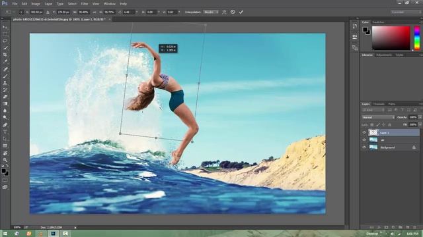Select the Path Selection tool
This screenshot has width=423, height=237.
(x=5, y=139)
